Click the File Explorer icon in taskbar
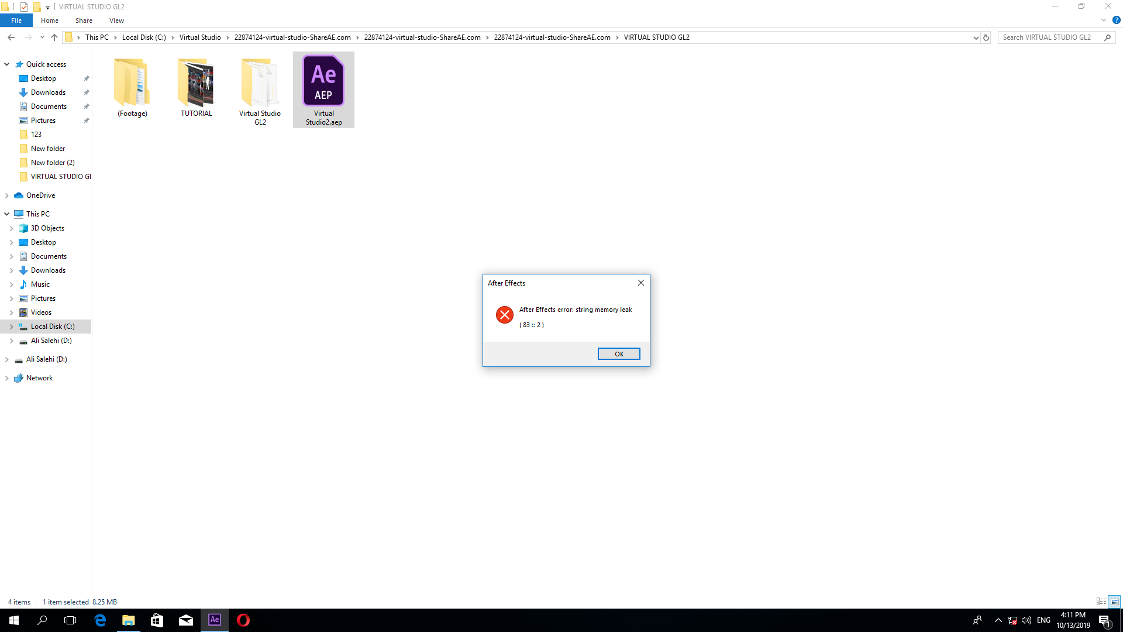The image size is (1123, 632). pyautogui.click(x=128, y=620)
